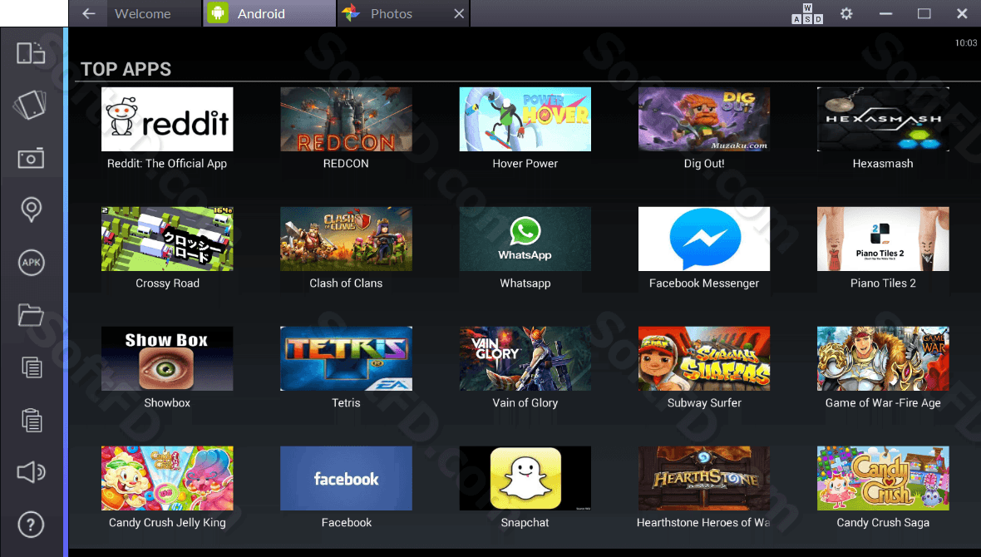Open settings with the gear icon
The height and width of the screenshot is (557, 981).
[846, 14]
